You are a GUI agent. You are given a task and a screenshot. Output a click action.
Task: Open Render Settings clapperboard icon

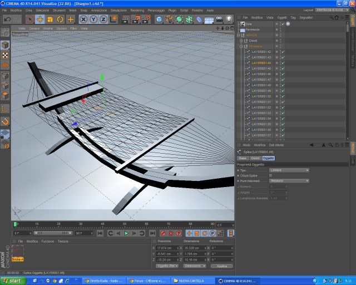click(x=146, y=19)
